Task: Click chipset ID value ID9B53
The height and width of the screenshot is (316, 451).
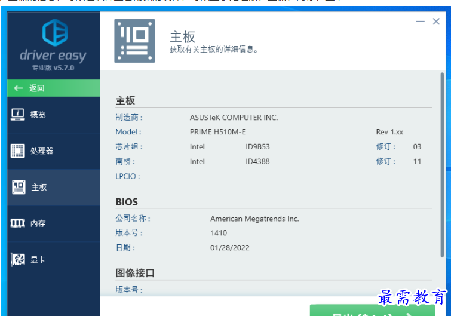Action: pyautogui.click(x=257, y=147)
